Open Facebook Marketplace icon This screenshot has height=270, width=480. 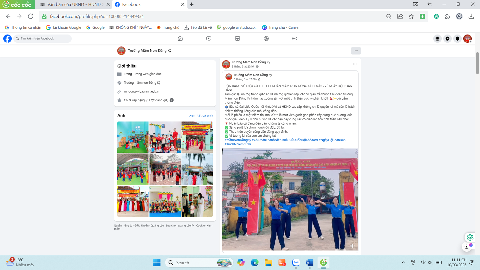click(237, 38)
